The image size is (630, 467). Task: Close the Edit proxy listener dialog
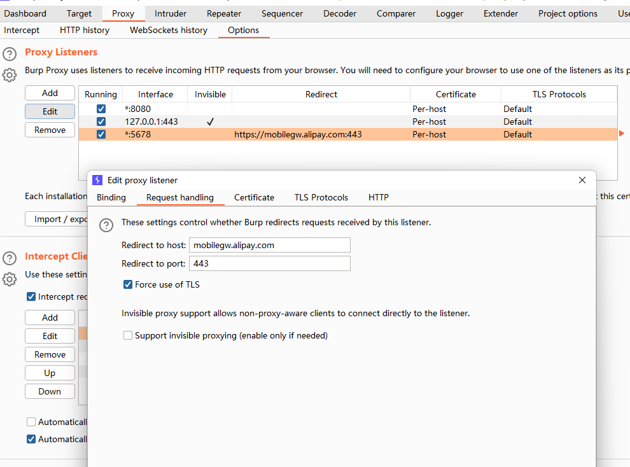pos(582,180)
